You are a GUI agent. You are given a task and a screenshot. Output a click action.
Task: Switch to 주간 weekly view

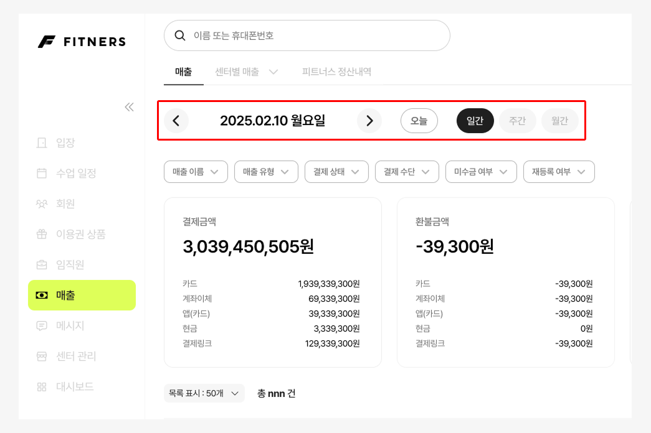517,121
